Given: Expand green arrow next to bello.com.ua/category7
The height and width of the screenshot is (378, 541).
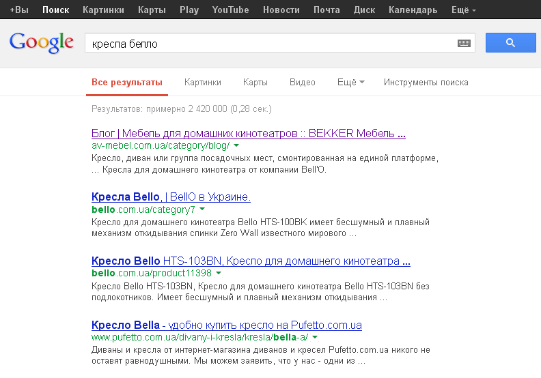Looking at the screenshot, I should [x=202, y=209].
